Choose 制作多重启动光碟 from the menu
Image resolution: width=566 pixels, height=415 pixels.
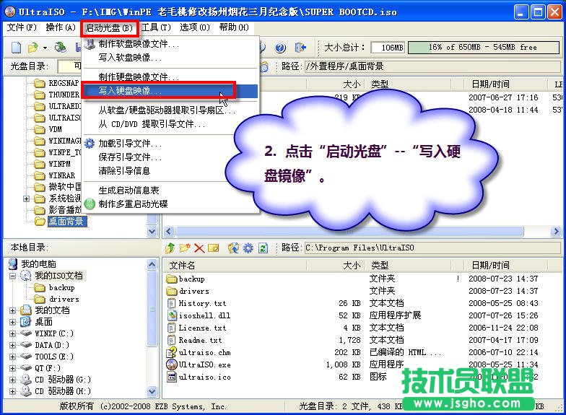pos(133,204)
